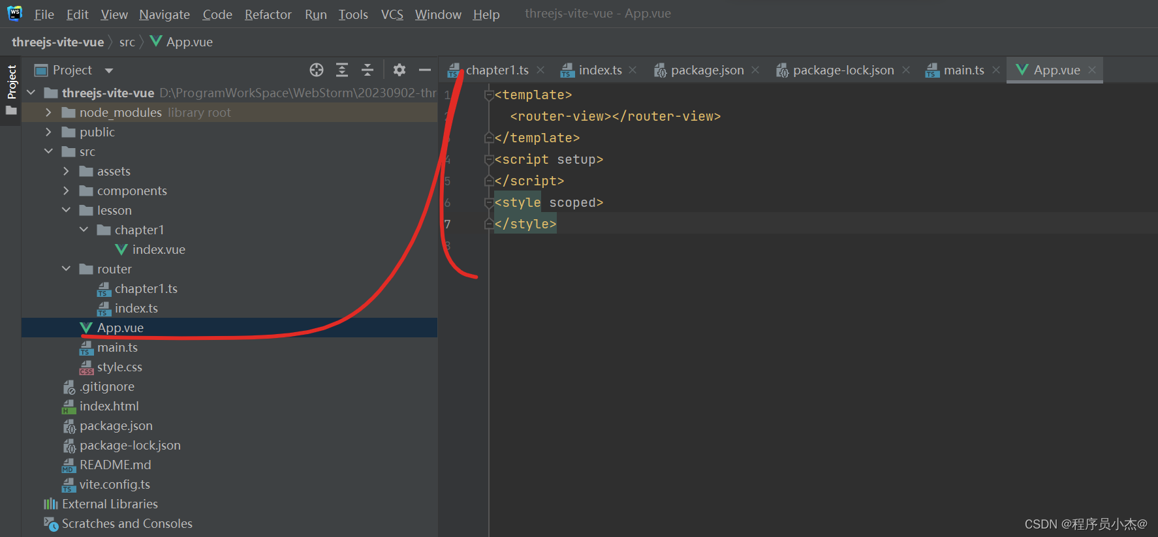Collapse the router folder

(x=66, y=269)
